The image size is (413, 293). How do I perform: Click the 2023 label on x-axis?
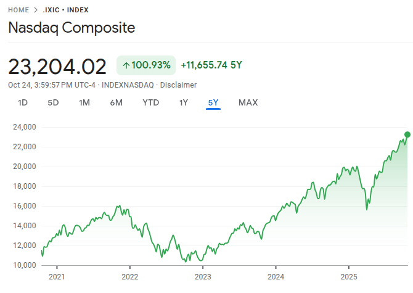203,277
